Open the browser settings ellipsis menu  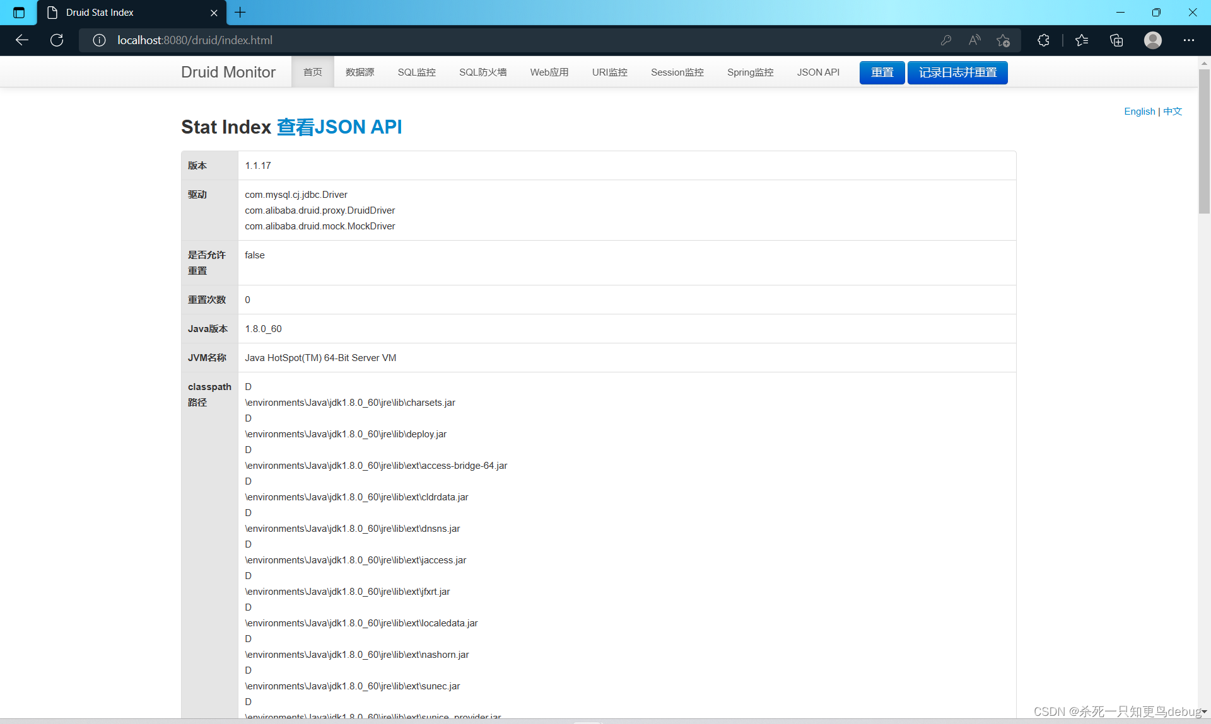[x=1188, y=40]
